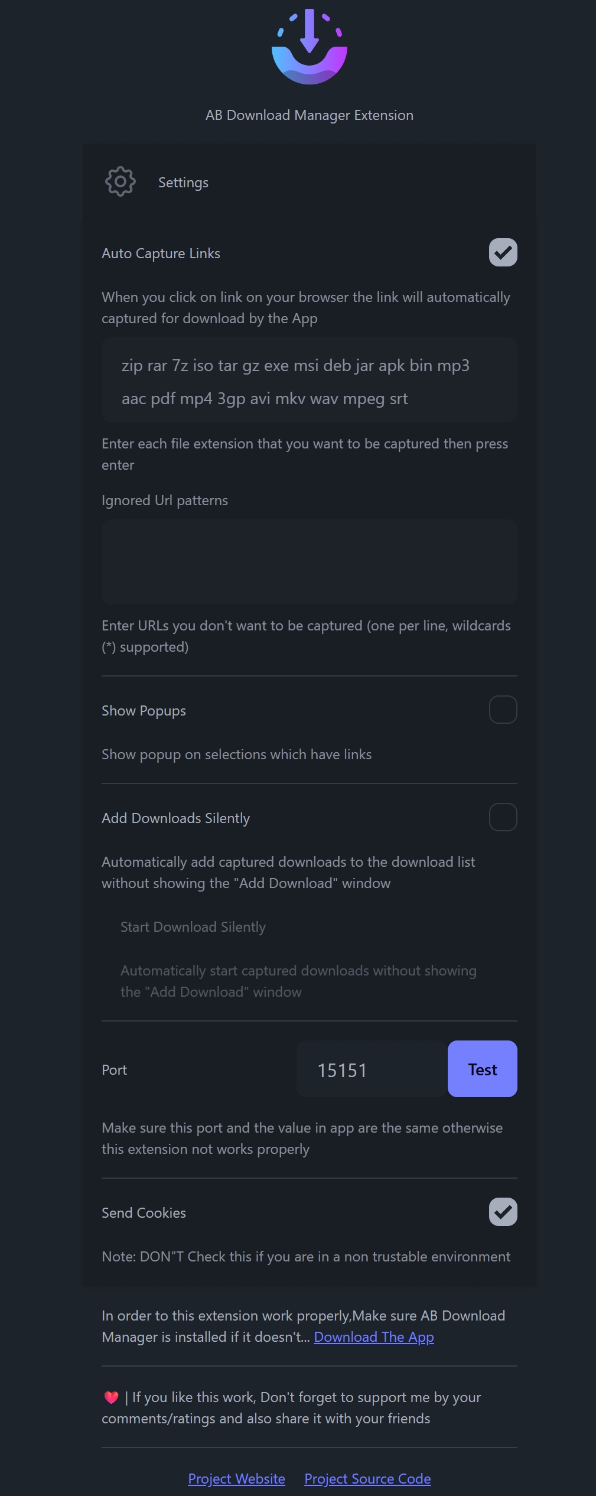Click the Settings heading text
Viewport: 596px width, 1496px height.
tap(183, 183)
